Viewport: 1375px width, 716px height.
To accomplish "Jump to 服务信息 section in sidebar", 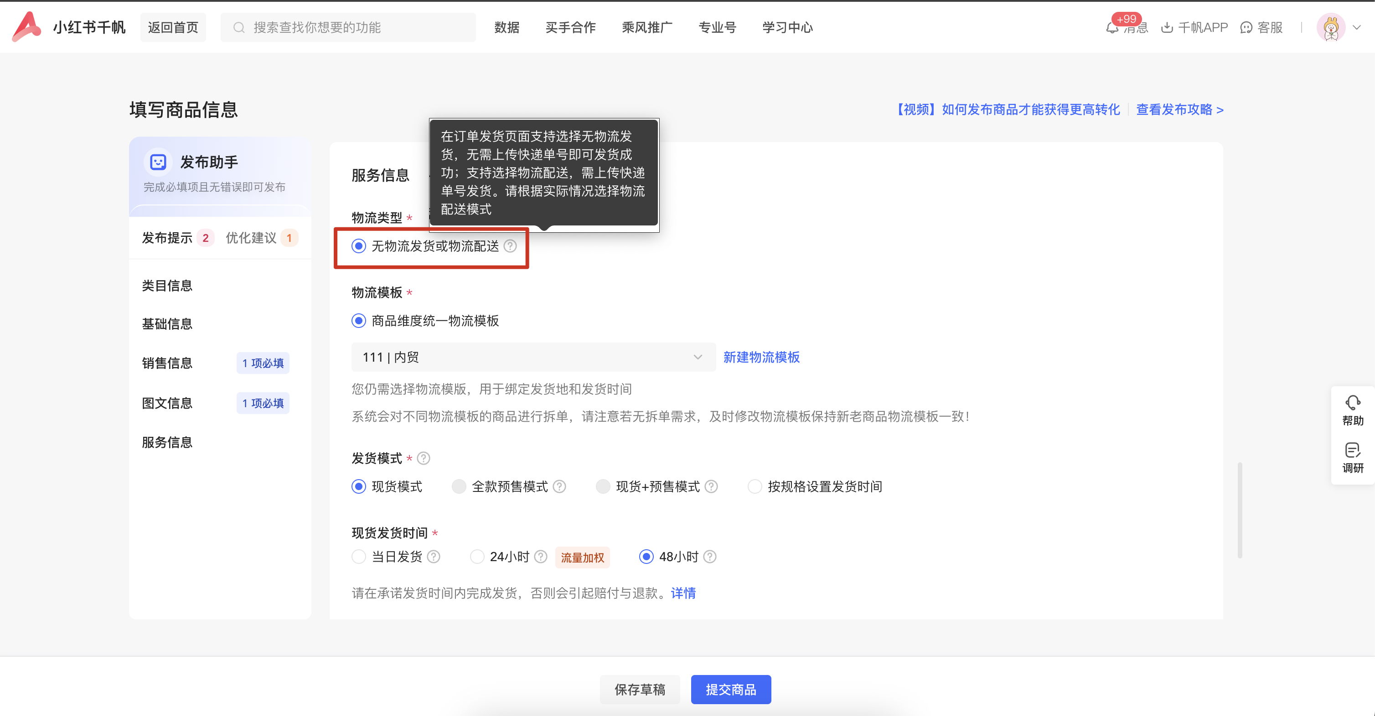I will (x=167, y=442).
